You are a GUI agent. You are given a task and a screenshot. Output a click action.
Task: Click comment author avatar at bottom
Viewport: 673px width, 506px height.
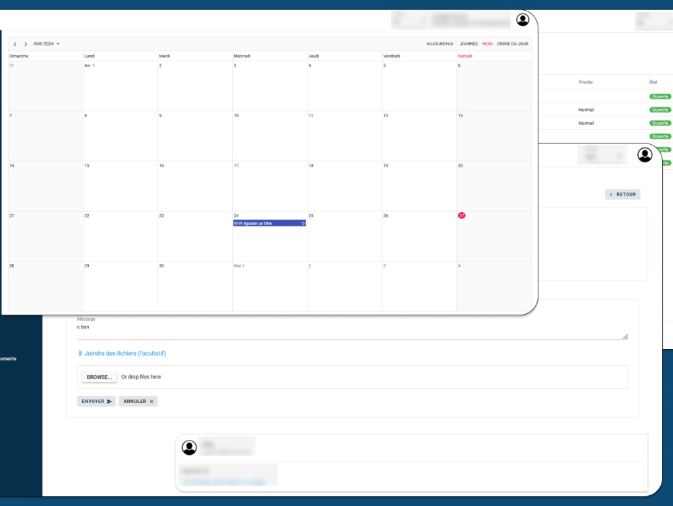(189, 447)
